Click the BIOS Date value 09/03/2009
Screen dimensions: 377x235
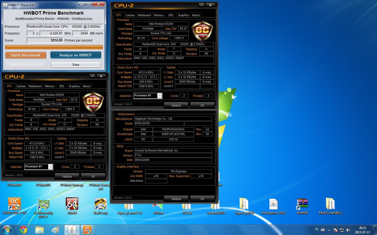click(173, 160)
